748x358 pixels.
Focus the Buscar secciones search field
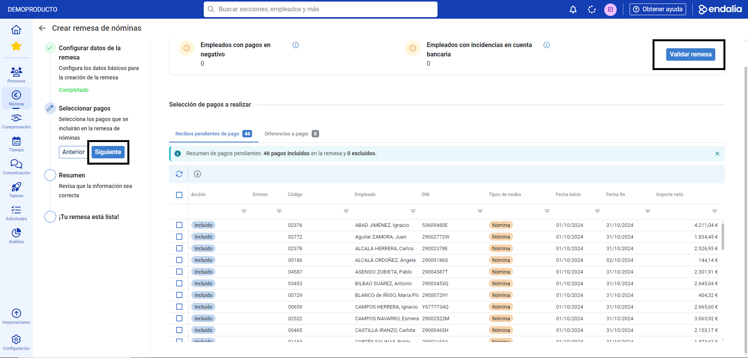coord(321,9)
